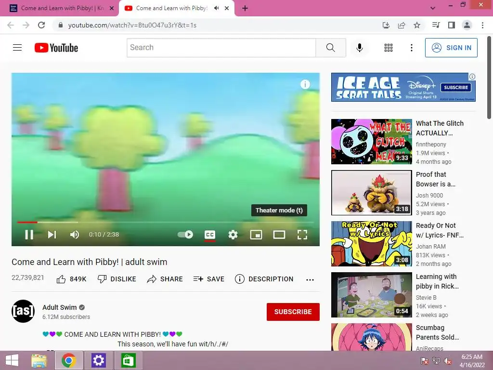Open the finnthepony channel name
Screen dimensions: 493x370
(x=431, y=145)
